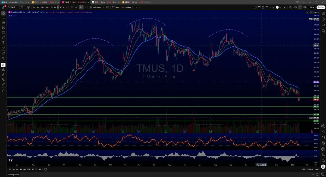
Task: Select the 4h timeframe
Action: click(x=55, y=7)
